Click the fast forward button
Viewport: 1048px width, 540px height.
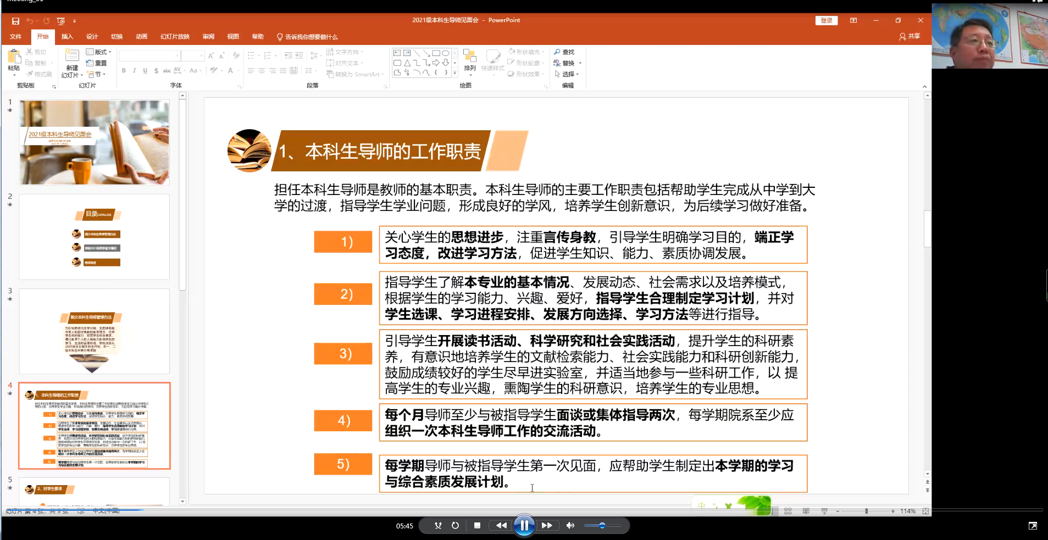pyautogui.click(x=547, y=526)
